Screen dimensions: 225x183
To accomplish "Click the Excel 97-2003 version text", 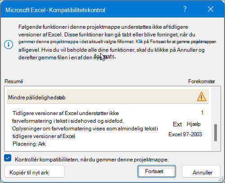I will click(185, 134).
